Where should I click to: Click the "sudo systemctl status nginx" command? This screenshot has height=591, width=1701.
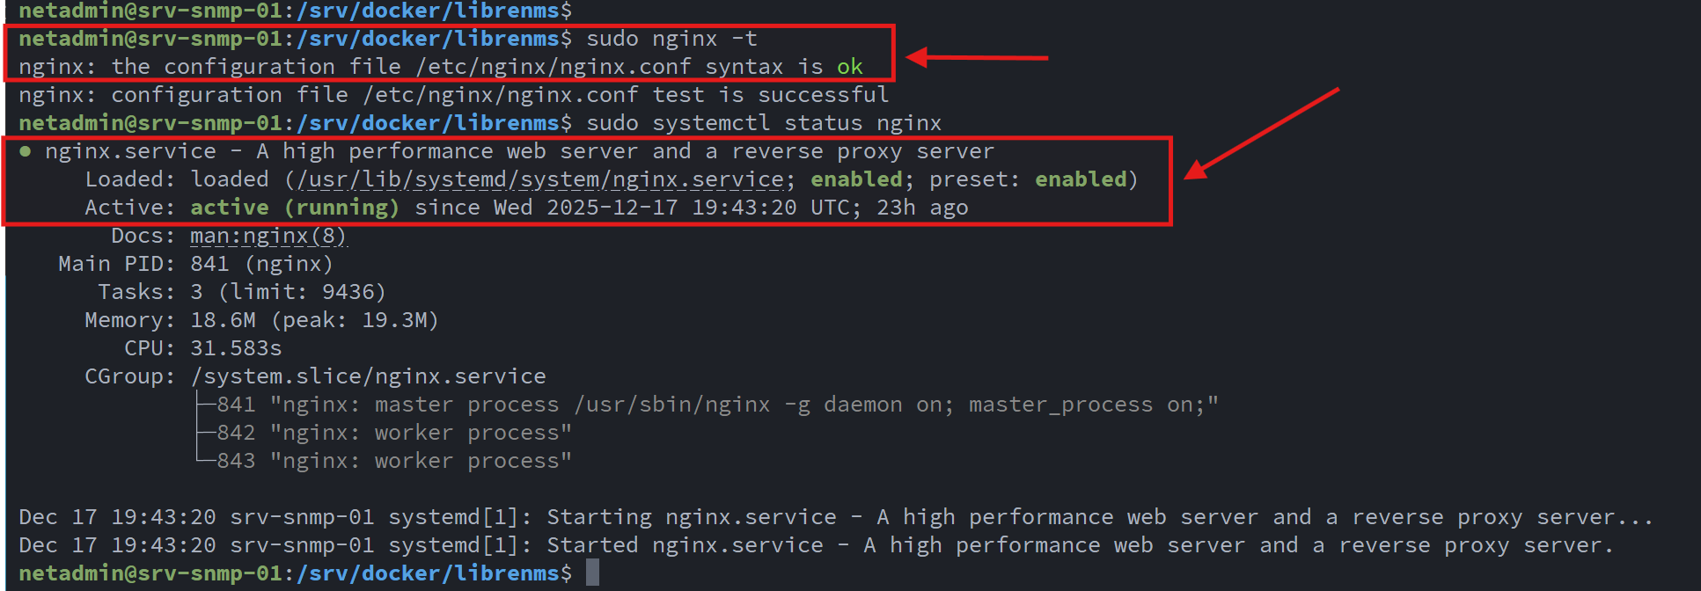(x=763, y=123)
